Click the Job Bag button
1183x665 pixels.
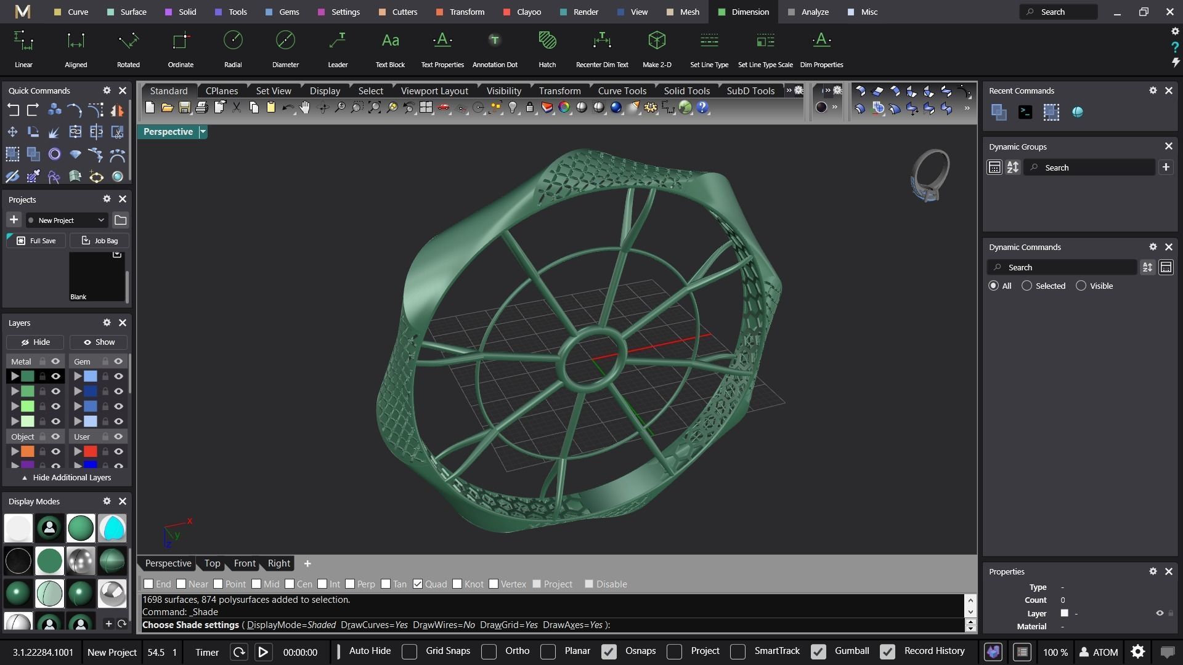coord(99,241)
